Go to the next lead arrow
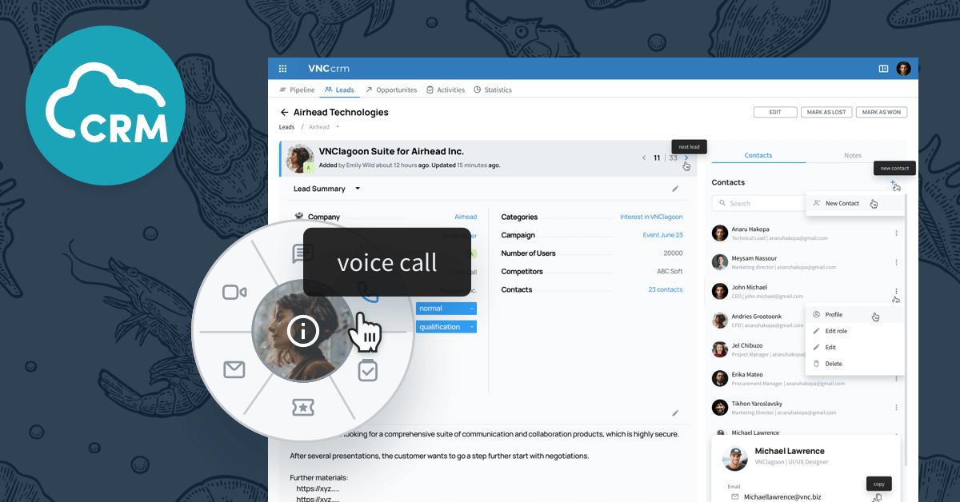960x502 pixels. [686, 157]
